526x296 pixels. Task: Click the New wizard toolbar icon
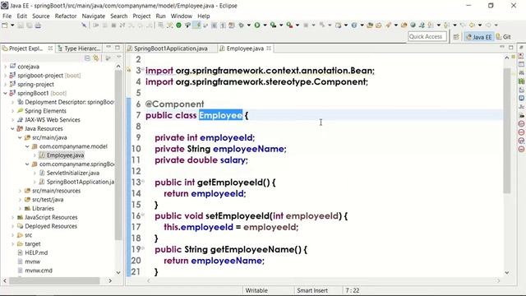pyautogui.click(x=5, y=25)
